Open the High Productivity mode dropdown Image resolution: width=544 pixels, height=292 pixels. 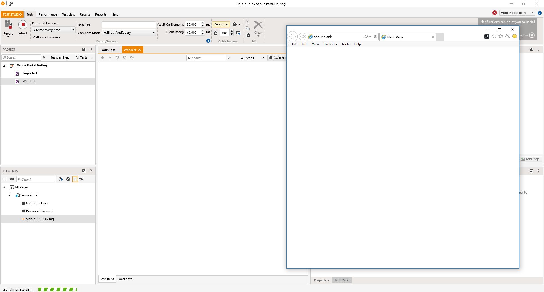517,13
